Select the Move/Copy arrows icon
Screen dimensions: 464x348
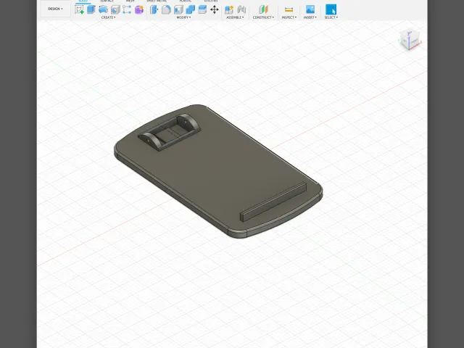tap(215, 9)
